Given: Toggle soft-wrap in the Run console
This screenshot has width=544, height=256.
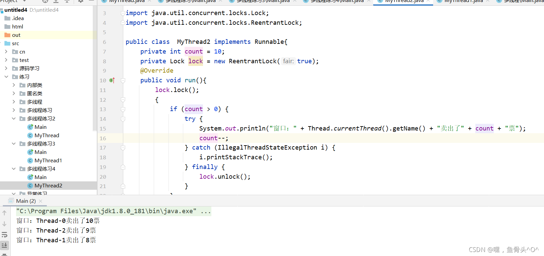Looking at the screenshot, I should click(4, 235).
